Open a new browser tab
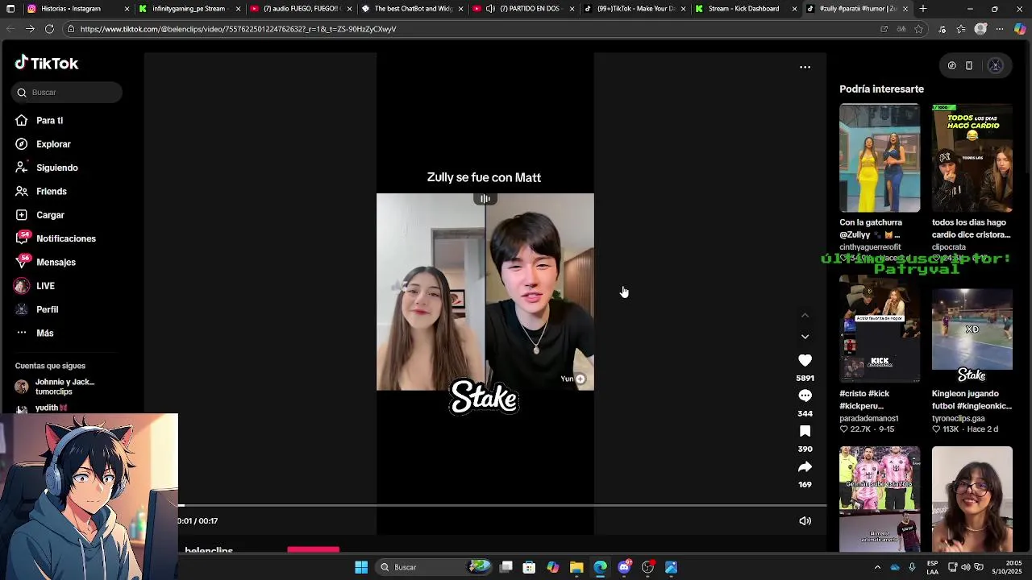 (923, 9)
